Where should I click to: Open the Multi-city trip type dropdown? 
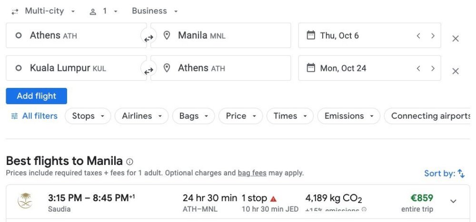(x=44, y=11)
